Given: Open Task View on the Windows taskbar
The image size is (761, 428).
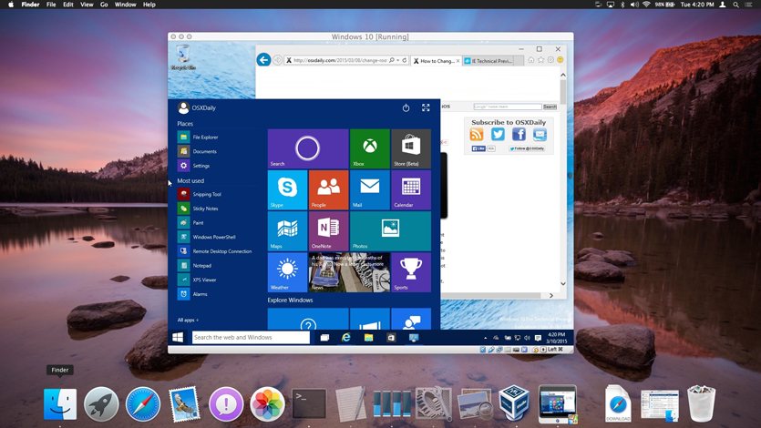Looking at the screenshot, I should click(x=324, y=337).
